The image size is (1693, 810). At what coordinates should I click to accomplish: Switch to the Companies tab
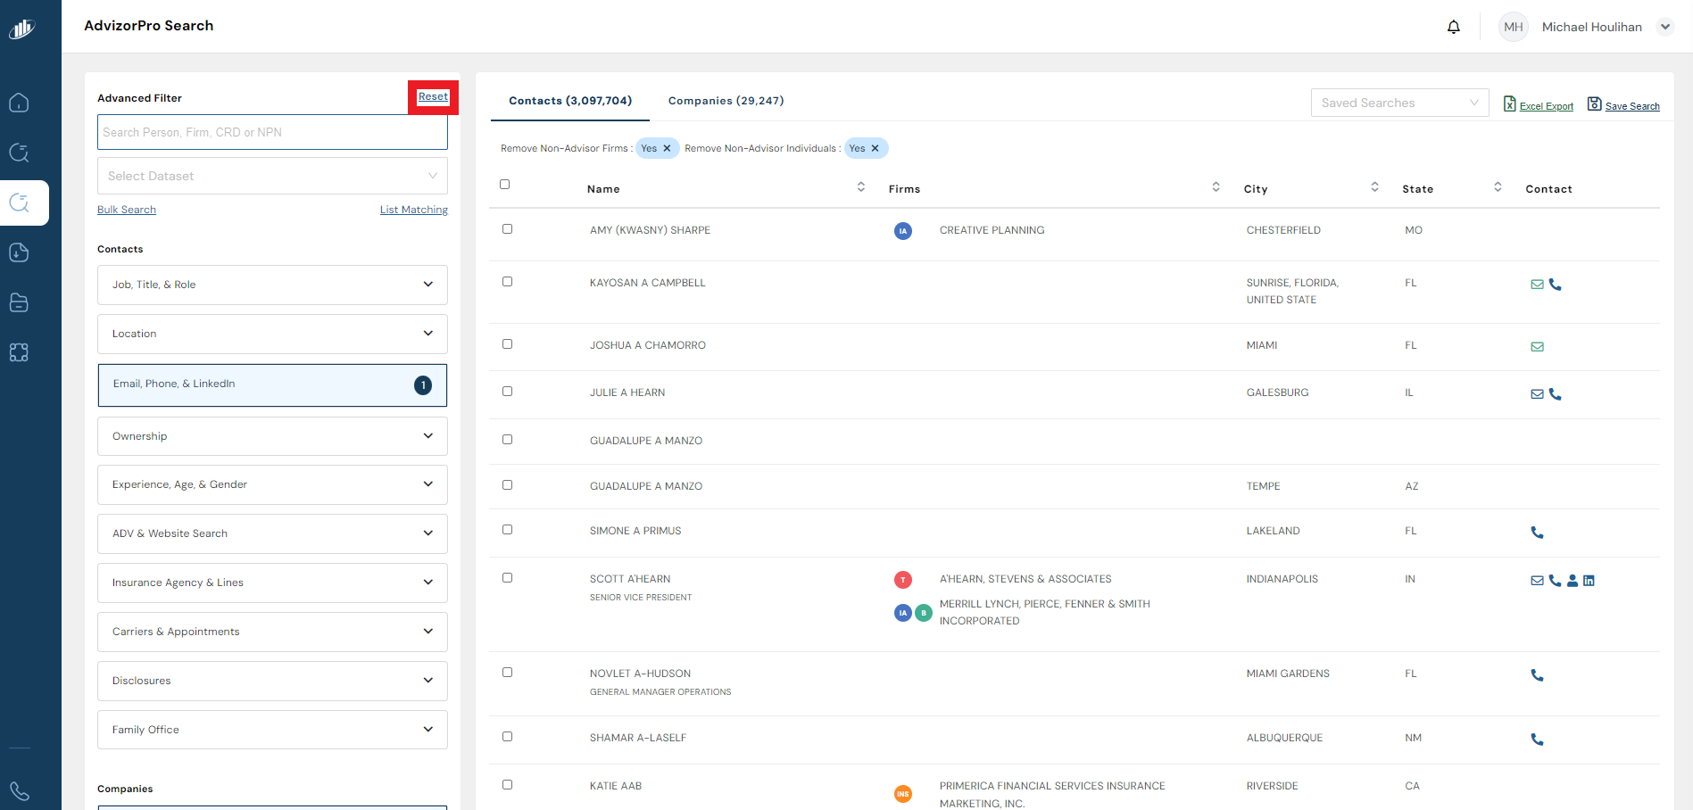click(x=726, y=101)
